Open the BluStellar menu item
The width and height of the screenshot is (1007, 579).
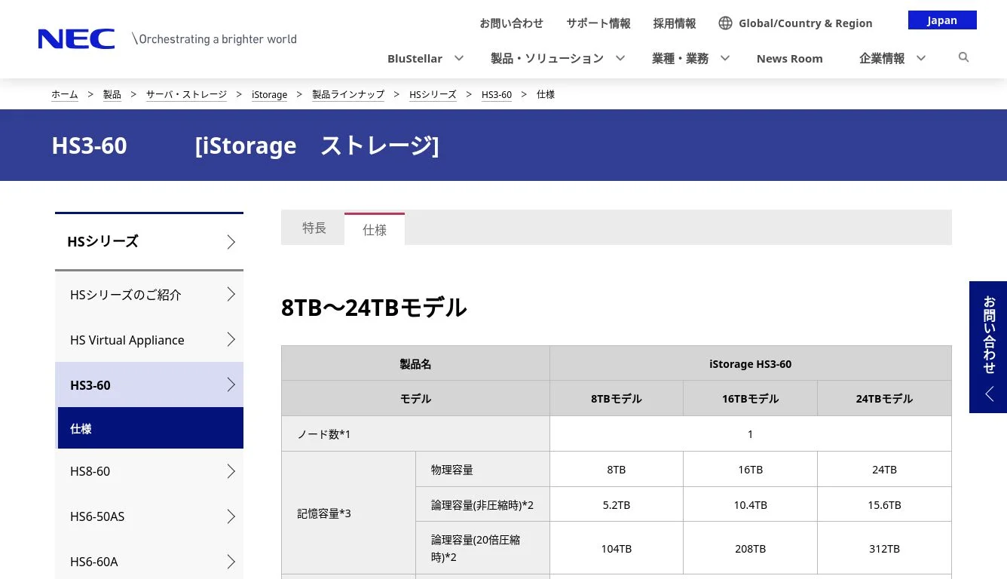coord(415,58)
